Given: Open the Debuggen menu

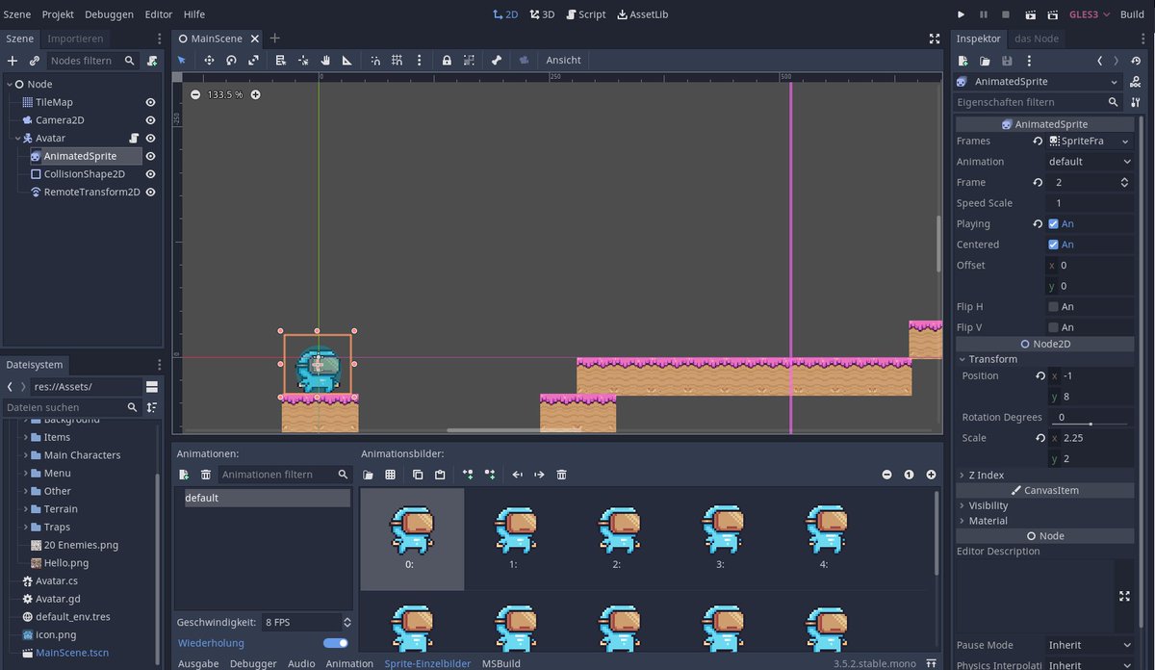Looking at the screenshot, I should pyautogui.click(x=109, y=13).
